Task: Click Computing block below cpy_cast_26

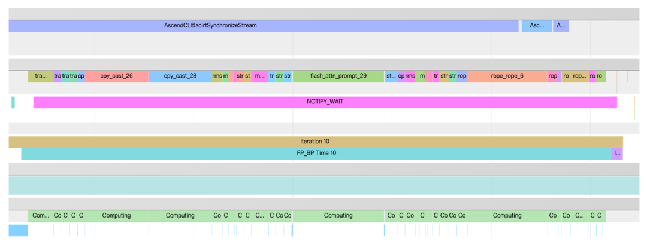Action: click(x=116, y=216)
